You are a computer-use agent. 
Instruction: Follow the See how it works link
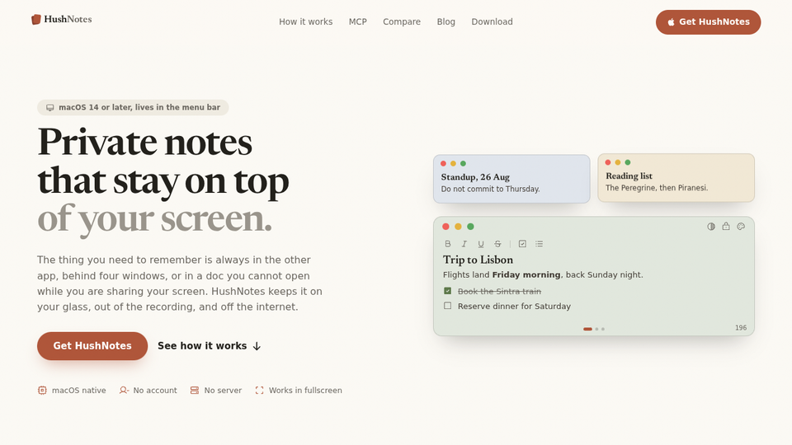tap(209, 346)
